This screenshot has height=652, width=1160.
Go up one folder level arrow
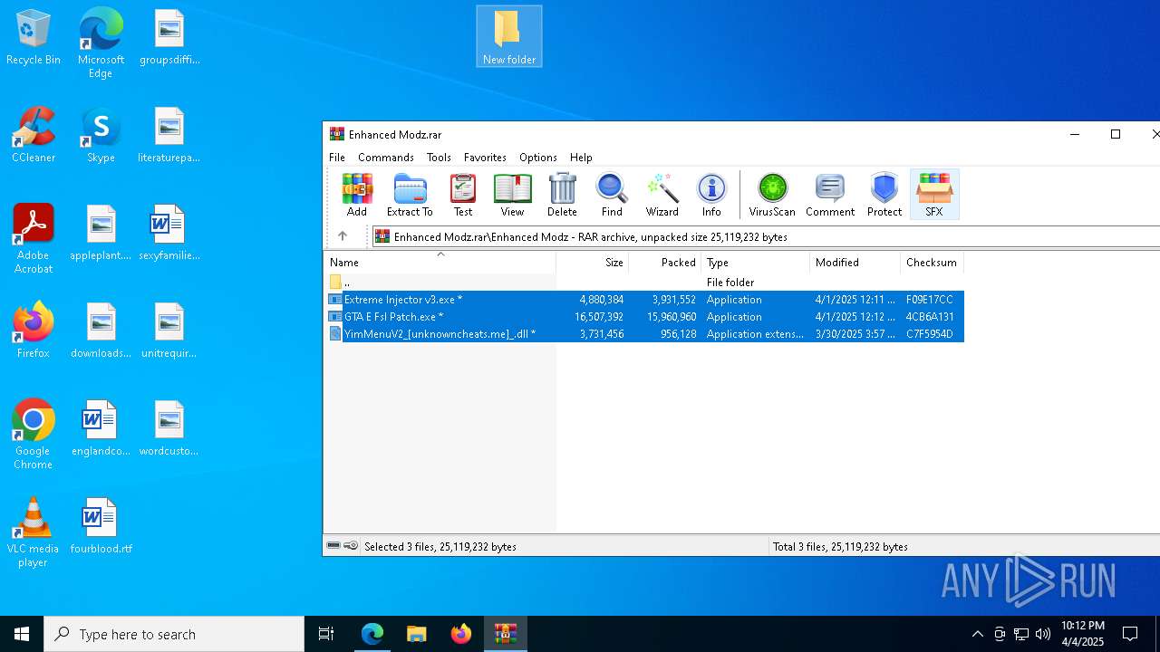343,236
